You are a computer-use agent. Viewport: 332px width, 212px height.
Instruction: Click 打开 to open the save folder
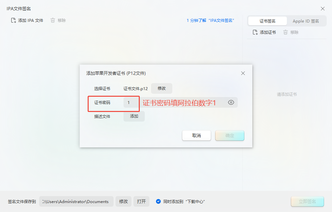click(x=141, y=201)
